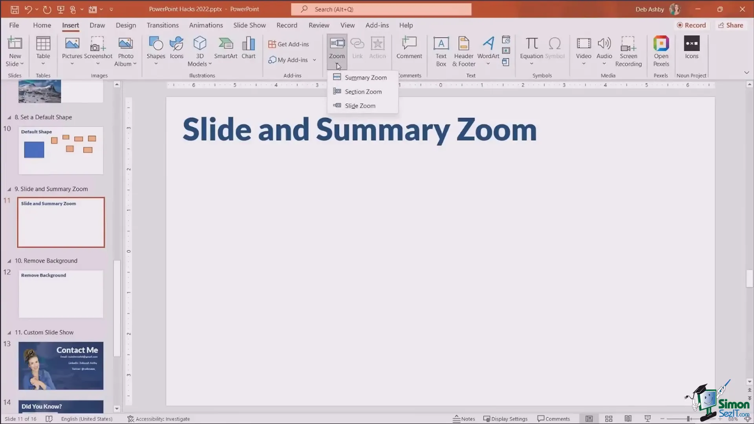Viewport: 754px width, 424px height.
Task: Click the Comment button
Action: click(x=409, y=48)
